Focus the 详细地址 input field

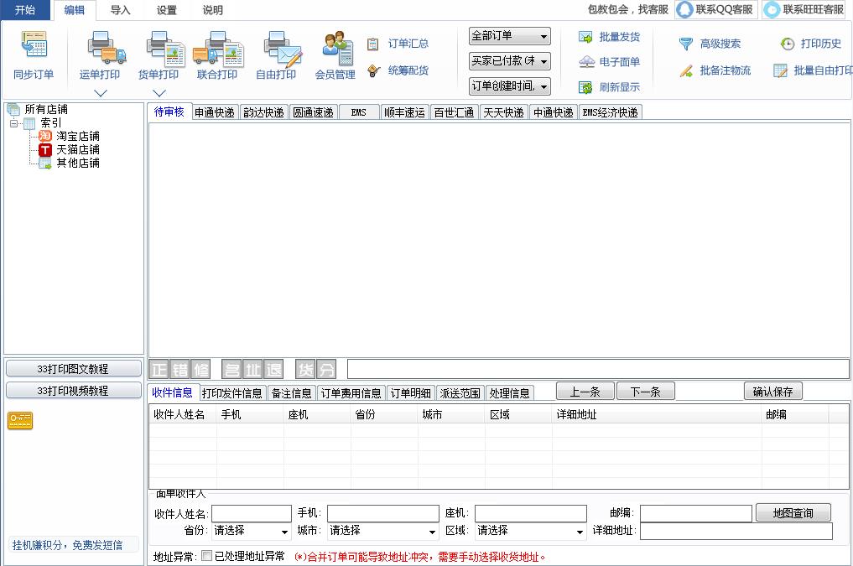pos(736,532)
